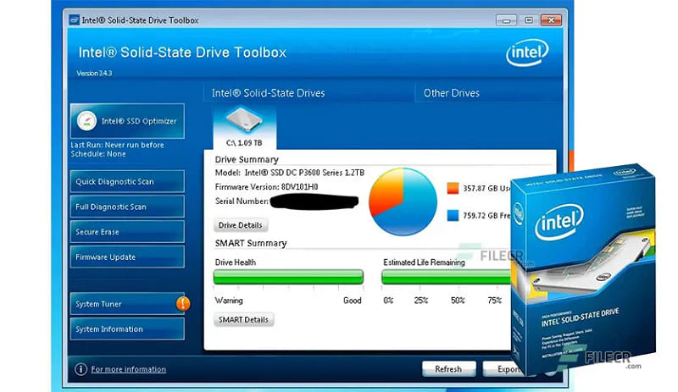Click the orange System Tuner warning icon
This screenshot has height=392, width=678.
click(183, 303)
